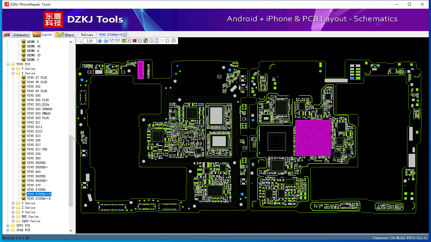Open the Share tab
431x242 pixels.
pos(65,35)
